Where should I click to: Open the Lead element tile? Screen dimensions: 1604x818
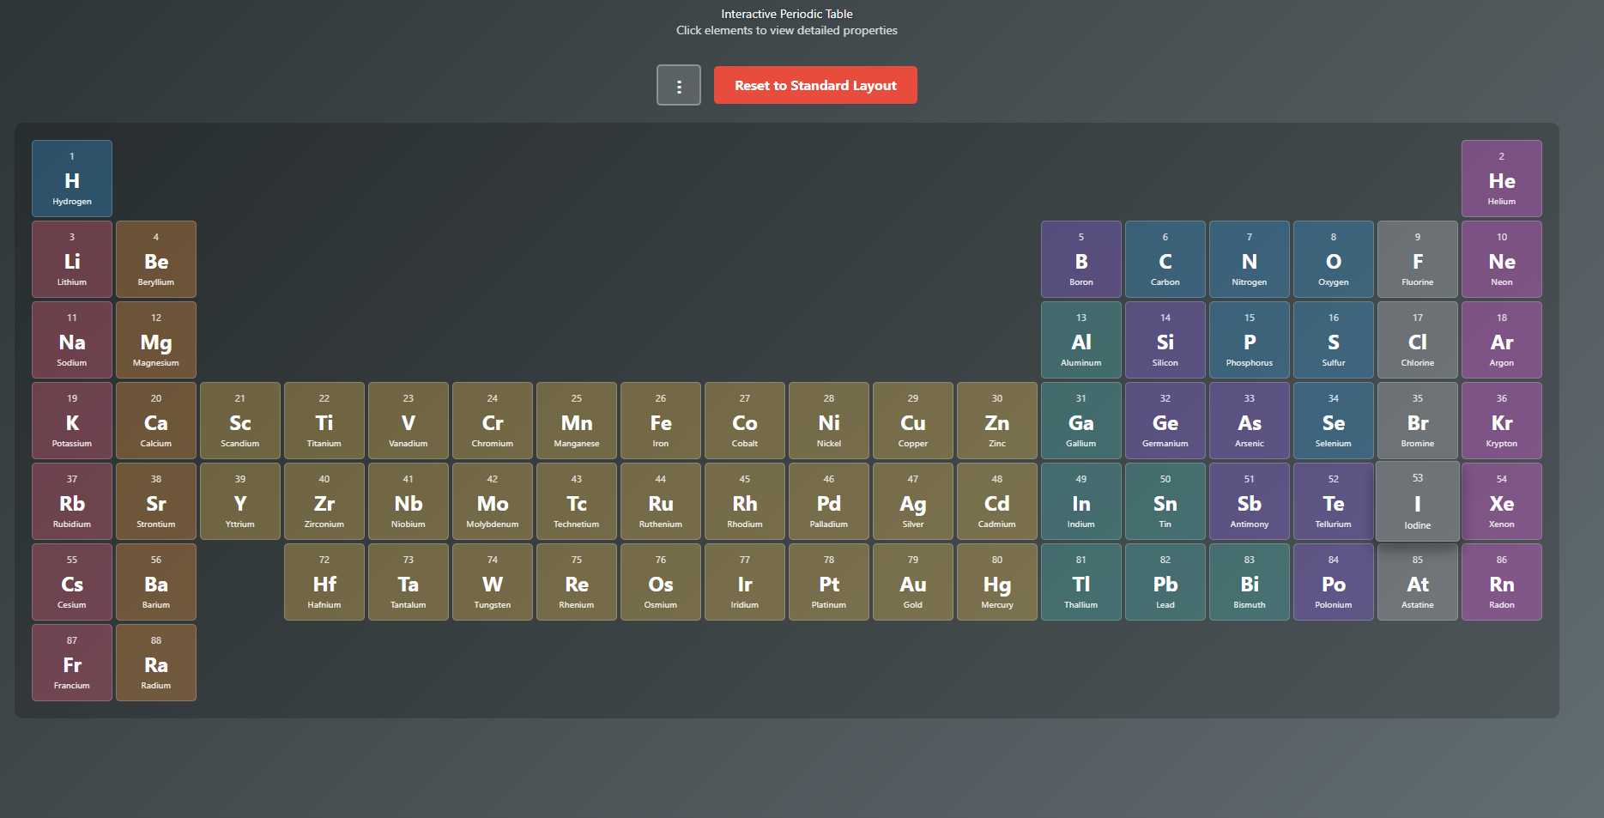click(1165, 582)
